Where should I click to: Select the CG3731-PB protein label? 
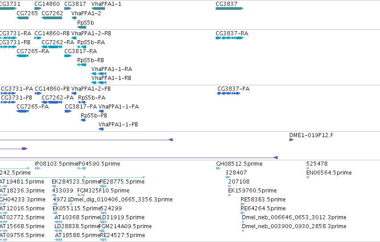coord(17,98)
